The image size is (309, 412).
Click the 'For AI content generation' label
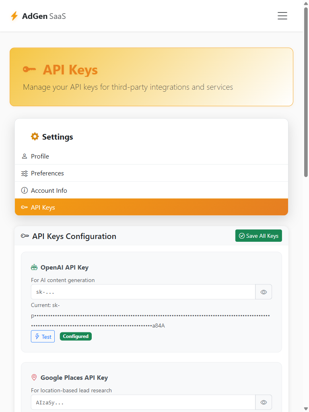(63, 280)
